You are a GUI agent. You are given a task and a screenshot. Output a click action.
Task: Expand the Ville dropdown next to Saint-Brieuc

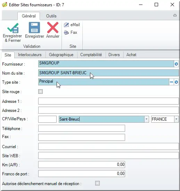coord(146,119)
